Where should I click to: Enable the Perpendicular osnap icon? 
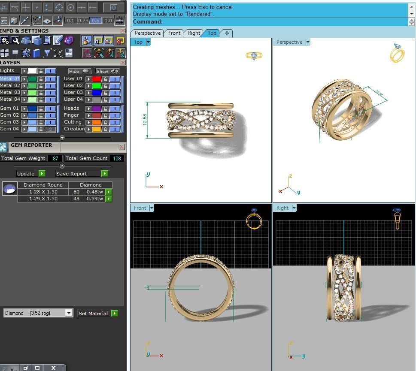click(x=4, y=7)
